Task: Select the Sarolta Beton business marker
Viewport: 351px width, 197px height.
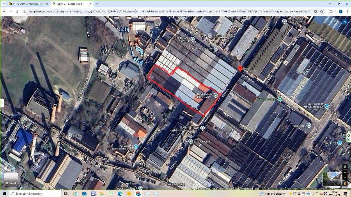Action: [327, 106]
